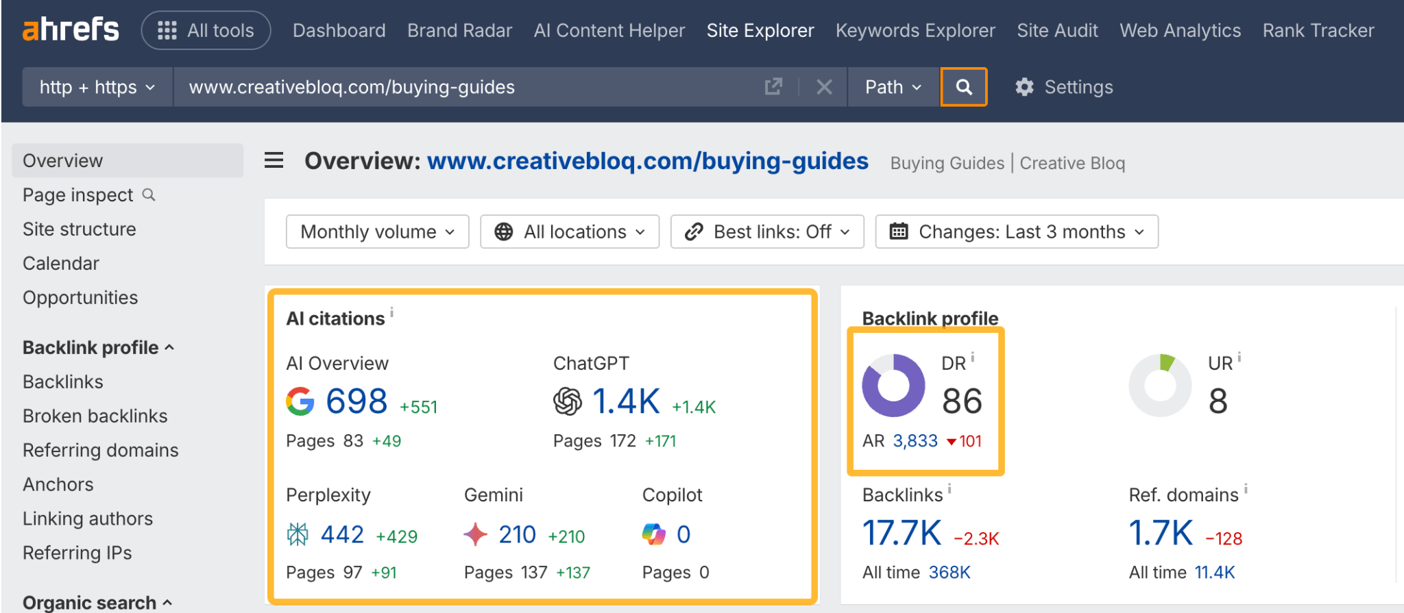Open the Monthly volume dropdown
Image resolution: width=1404 pixels, height=613 pixels.
point(377,232)
